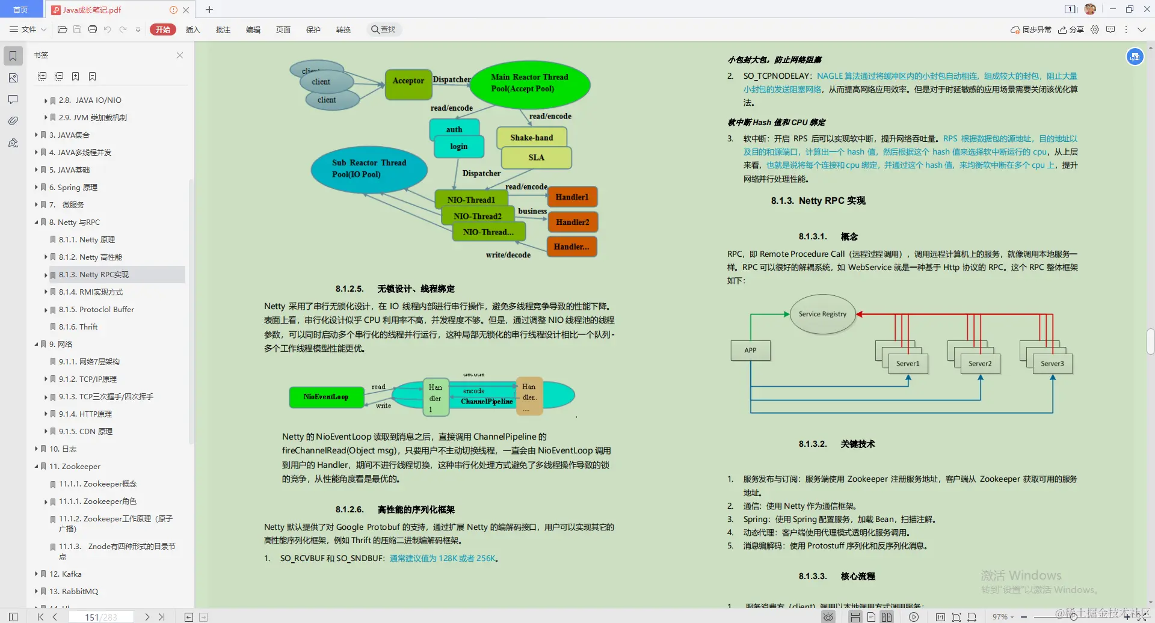Switch to the 首页 tab
1155x623 pixels.
[21, 9]
